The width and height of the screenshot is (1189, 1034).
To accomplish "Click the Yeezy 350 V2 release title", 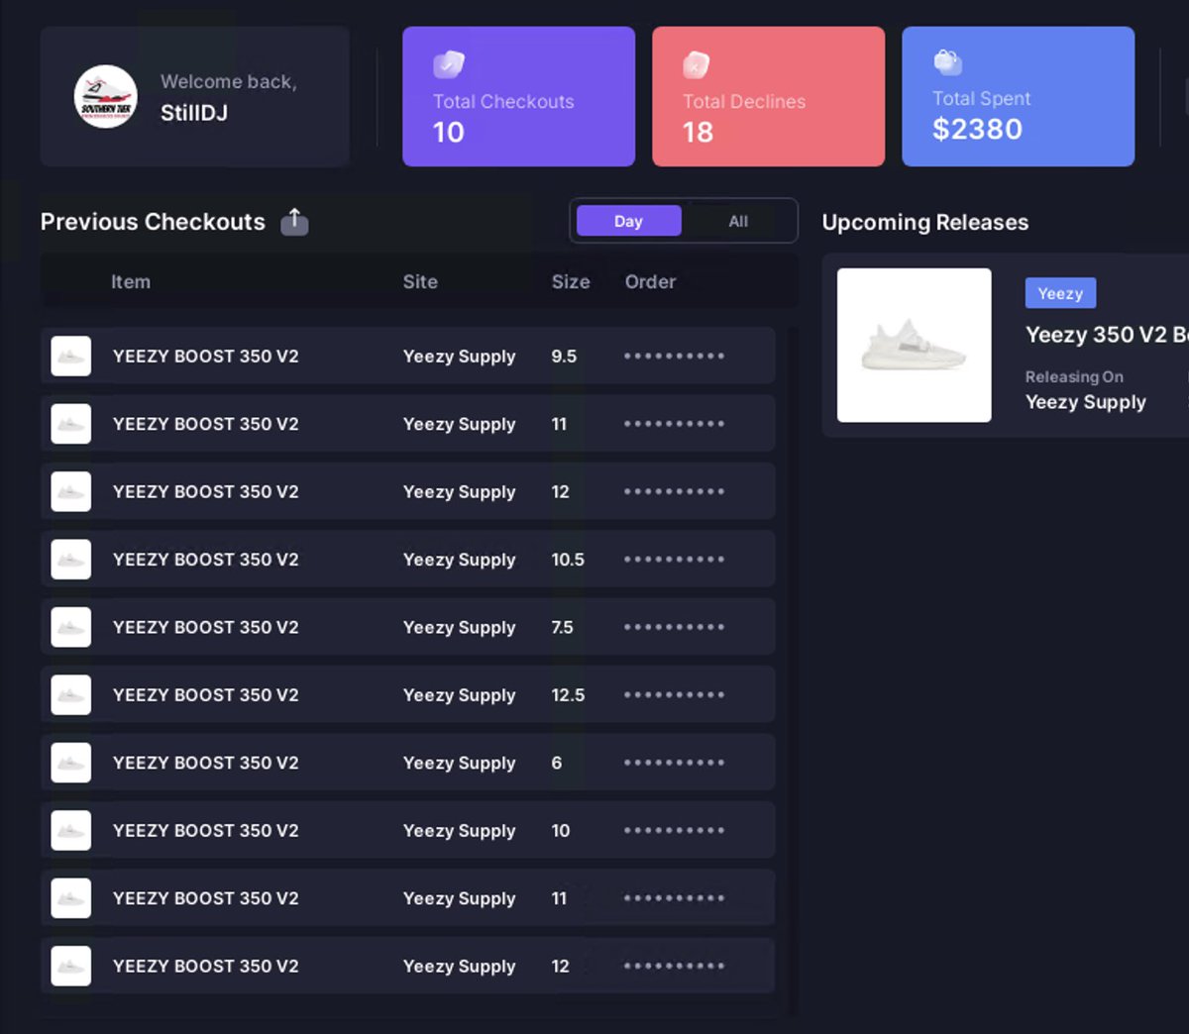I will [x=1107, y=335].
